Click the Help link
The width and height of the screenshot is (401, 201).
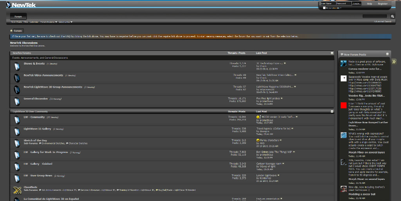[x=369, y=4]
